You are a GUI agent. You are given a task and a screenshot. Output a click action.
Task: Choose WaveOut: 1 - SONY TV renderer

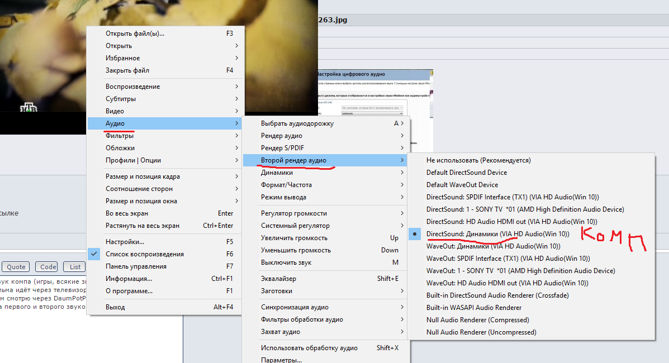tap(531, 271)
